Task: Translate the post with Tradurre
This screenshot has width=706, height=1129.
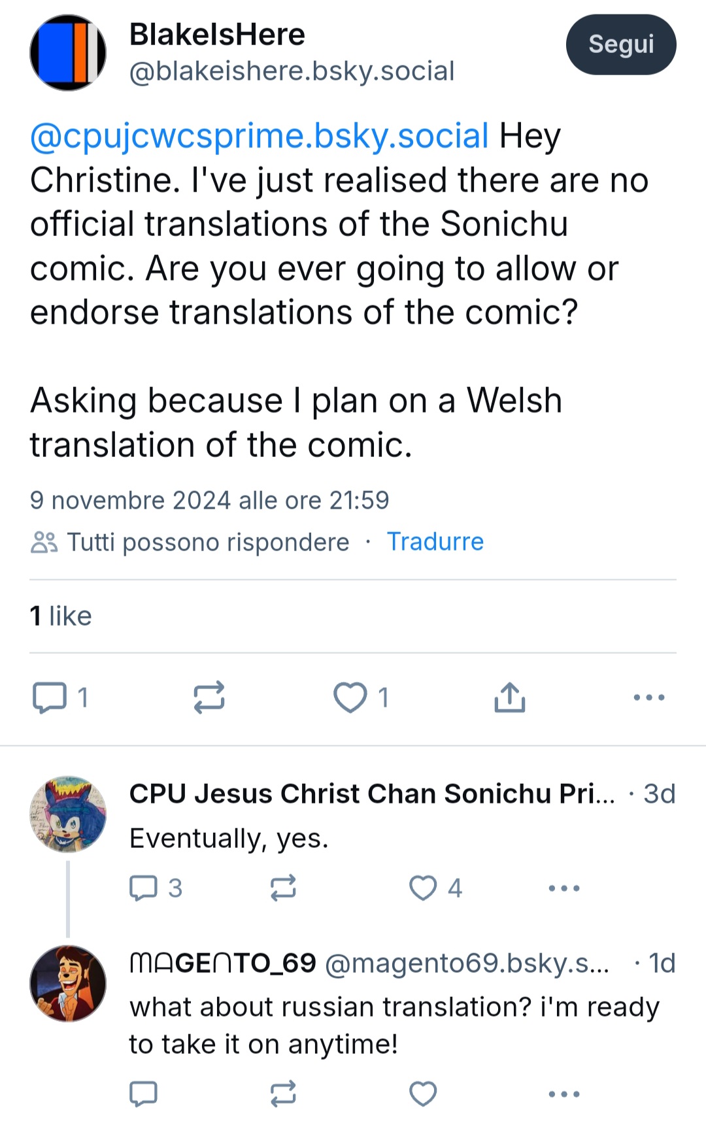Action: (435, 541)
